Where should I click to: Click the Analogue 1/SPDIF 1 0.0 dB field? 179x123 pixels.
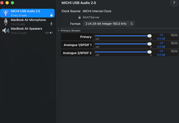161,47
